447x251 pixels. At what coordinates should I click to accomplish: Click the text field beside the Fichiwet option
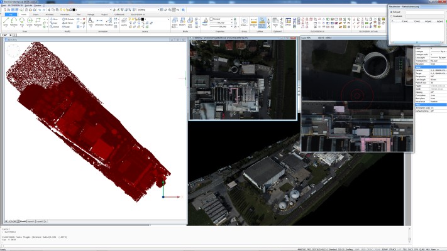point(424,13)
